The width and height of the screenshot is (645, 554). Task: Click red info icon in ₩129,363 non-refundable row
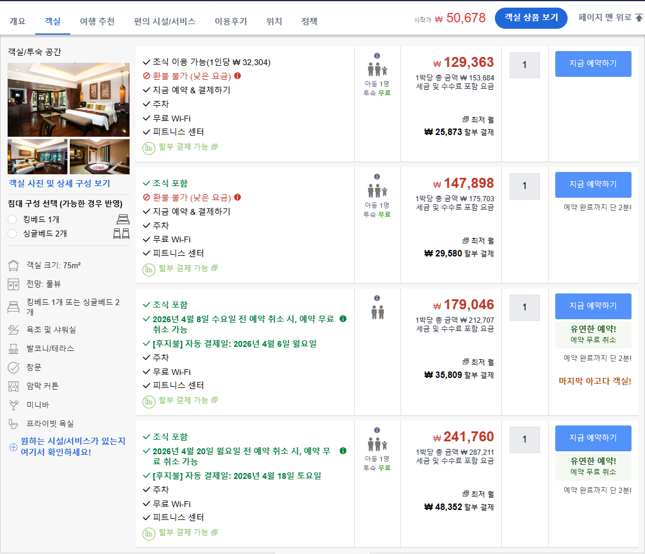click(x=237, y=76)
